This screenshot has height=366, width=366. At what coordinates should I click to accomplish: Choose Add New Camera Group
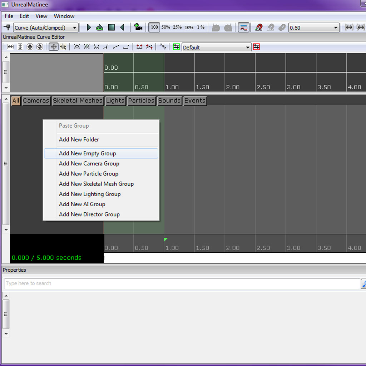pos(101,164)
